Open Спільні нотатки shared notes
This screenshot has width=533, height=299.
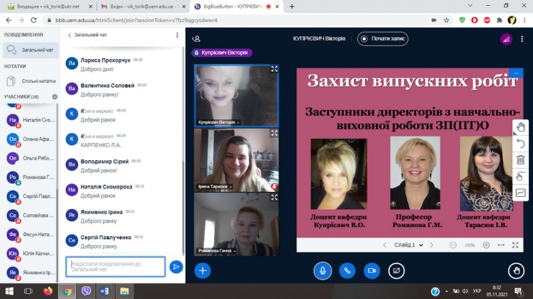(31, 81)
